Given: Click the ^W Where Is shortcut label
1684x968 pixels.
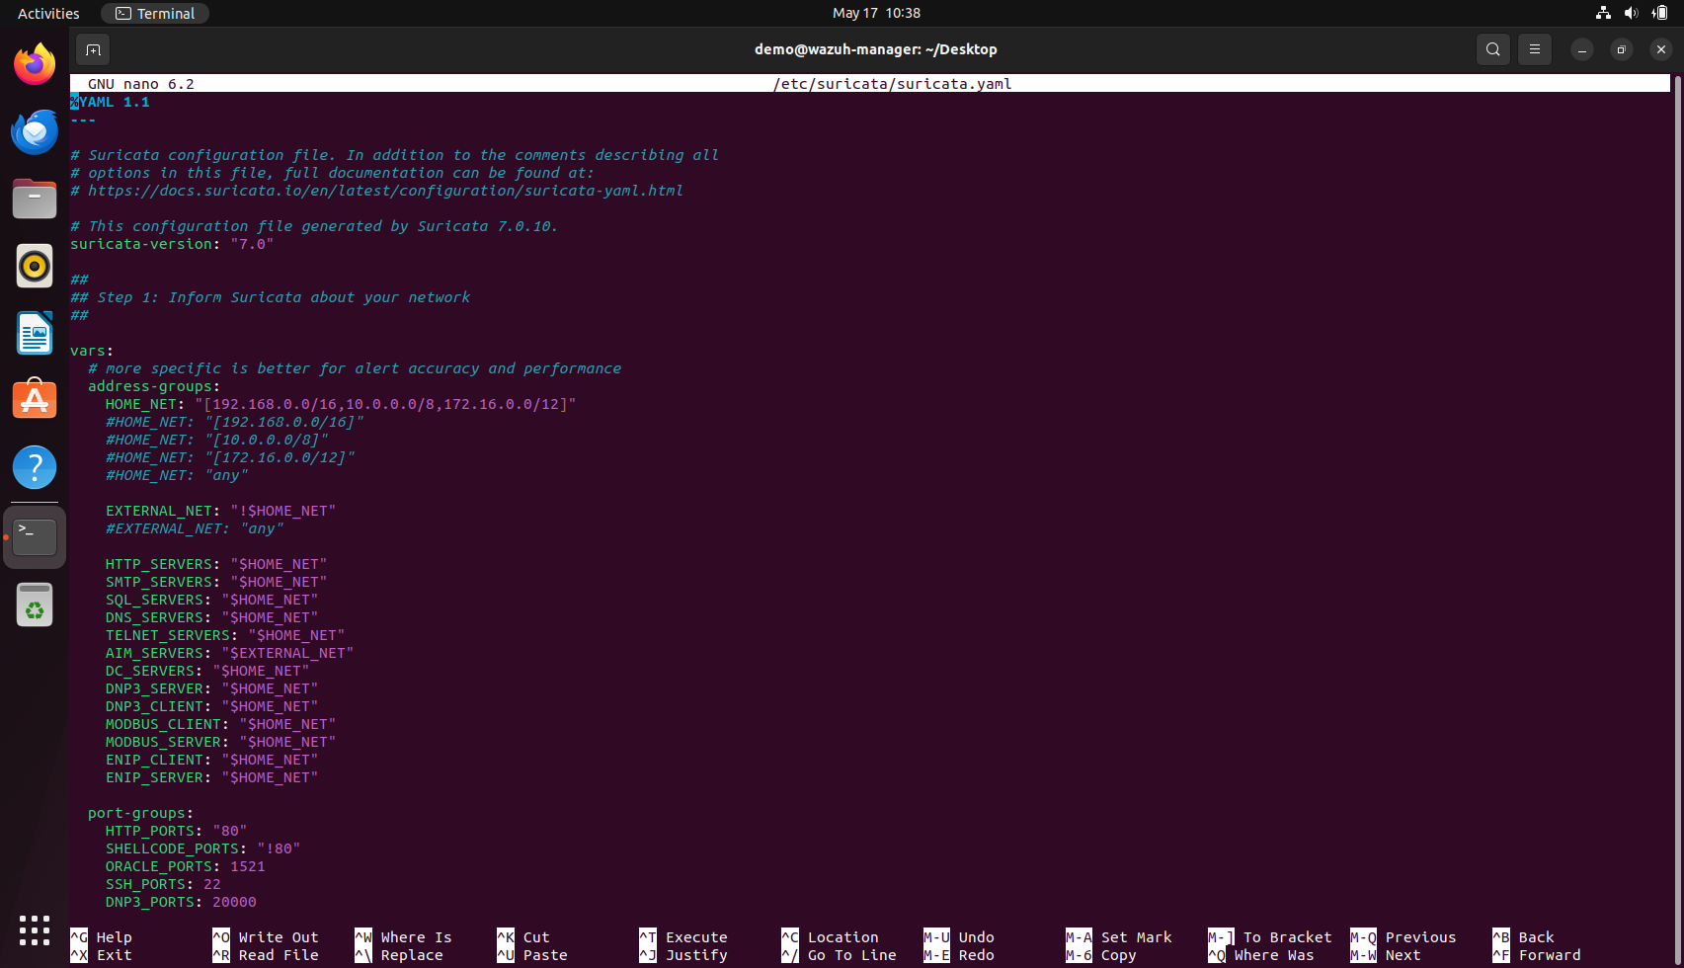Looking at the screenshot, I should 403,937.
